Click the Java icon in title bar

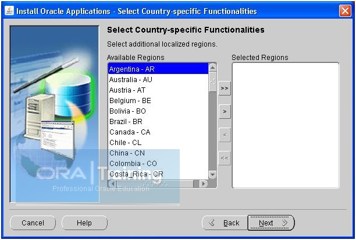point(9,10)
